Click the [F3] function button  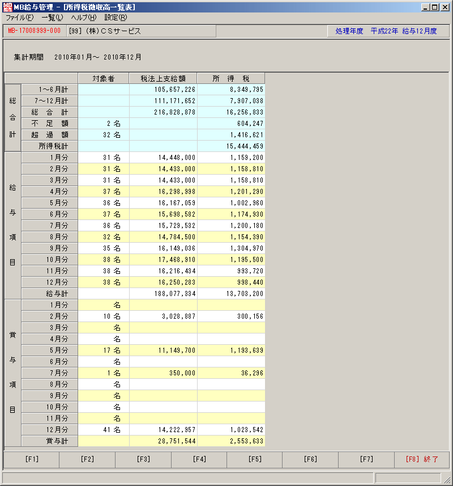click(x=143, y=459)
